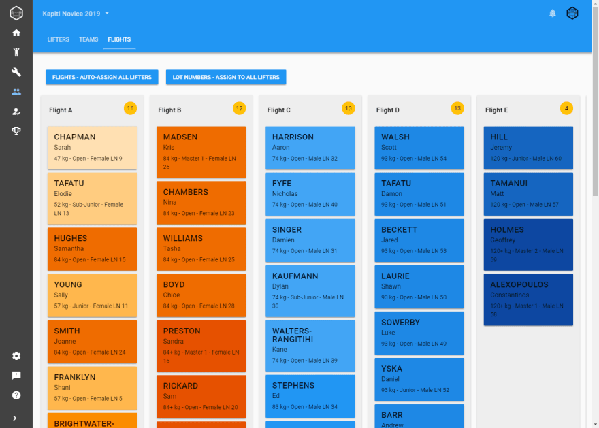Select the Young Sally lifter card
This screenshot has height=428, width=599.
click(92, 295)
